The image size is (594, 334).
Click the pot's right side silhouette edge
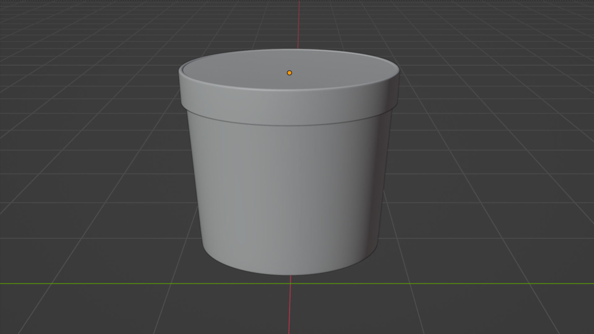385,186
